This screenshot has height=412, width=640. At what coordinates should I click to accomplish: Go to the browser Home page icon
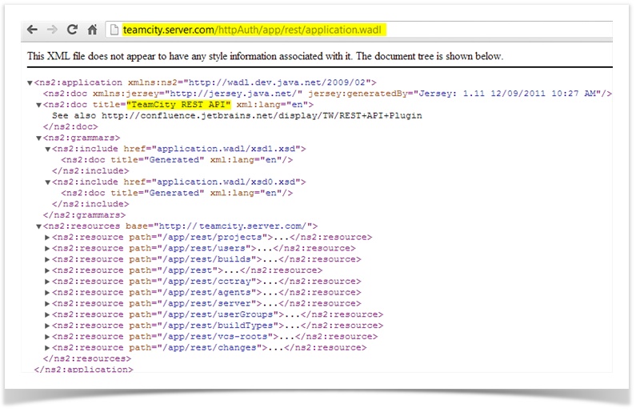[x=93, y=30]
